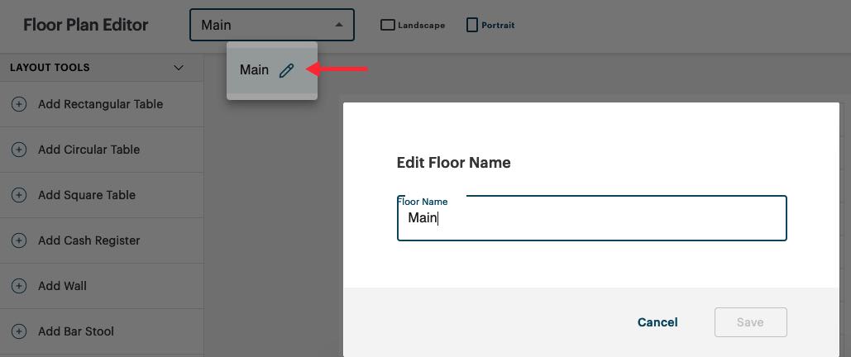Save the floor name
This screenshot has height=357, width=851.
coord(751,322)
